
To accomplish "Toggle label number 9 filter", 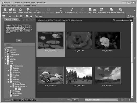I will [35, 100].
